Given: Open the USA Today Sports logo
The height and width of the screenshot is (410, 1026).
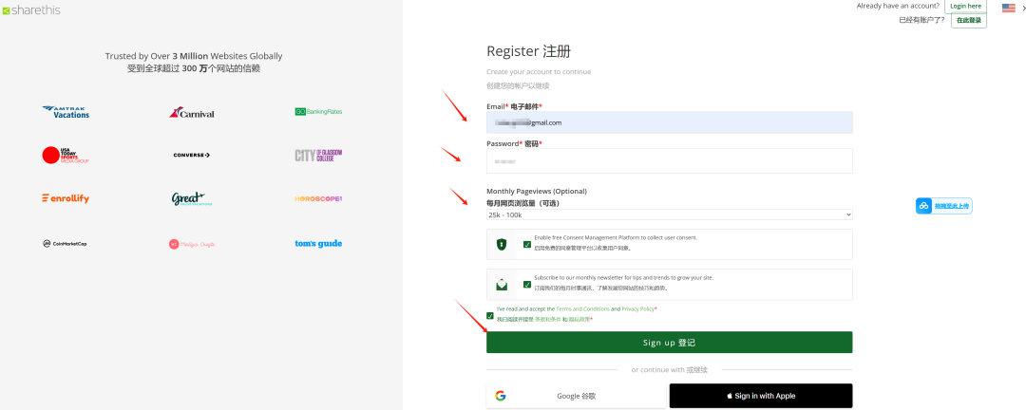Looking at the screenshot, I should click(x=66, y=155).
